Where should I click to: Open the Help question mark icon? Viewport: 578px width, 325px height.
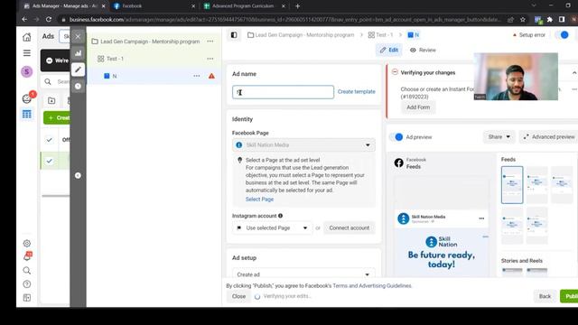[26, 284]
